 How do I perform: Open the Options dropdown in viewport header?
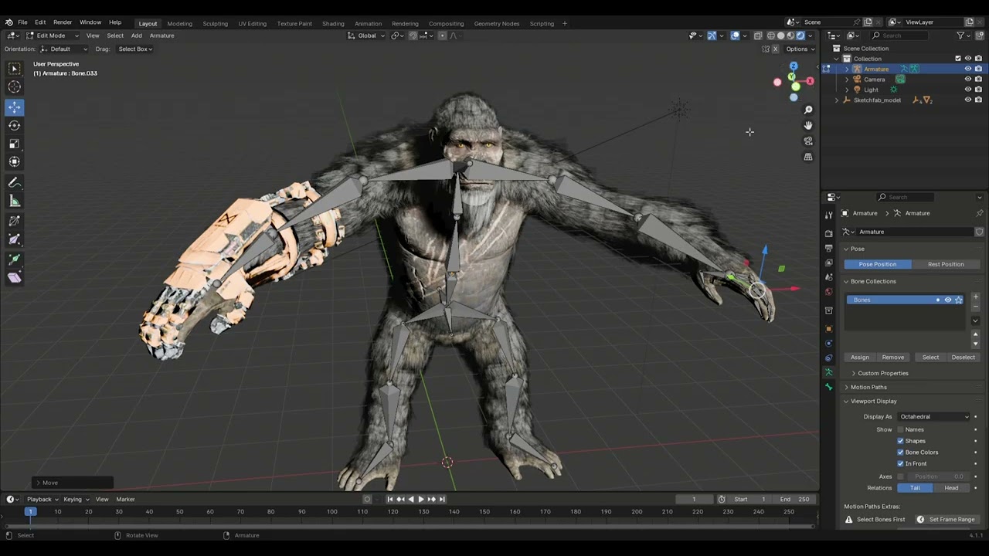[x=800, y=49]
